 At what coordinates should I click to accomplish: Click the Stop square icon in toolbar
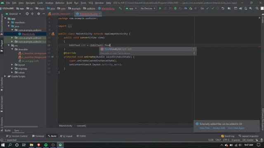tap(196, 8)
